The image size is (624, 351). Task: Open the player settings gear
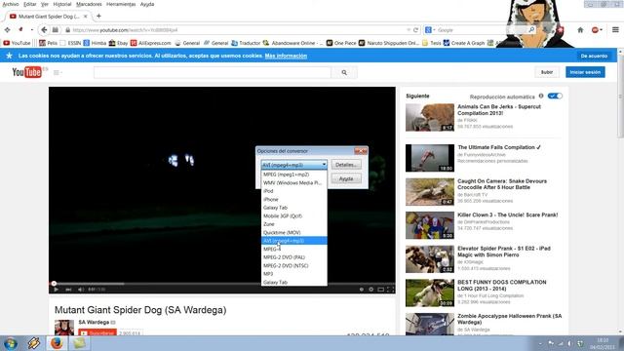click(370, 290)
